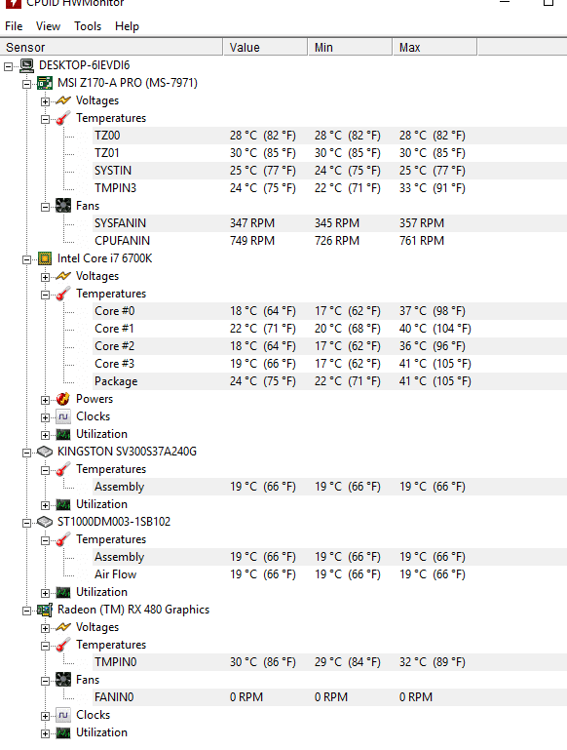Click the Max column header

(435, 48)
